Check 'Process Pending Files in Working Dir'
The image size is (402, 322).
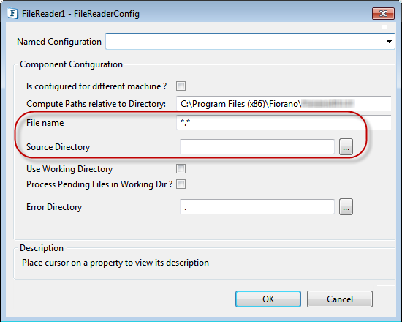(x=181, y=184)
